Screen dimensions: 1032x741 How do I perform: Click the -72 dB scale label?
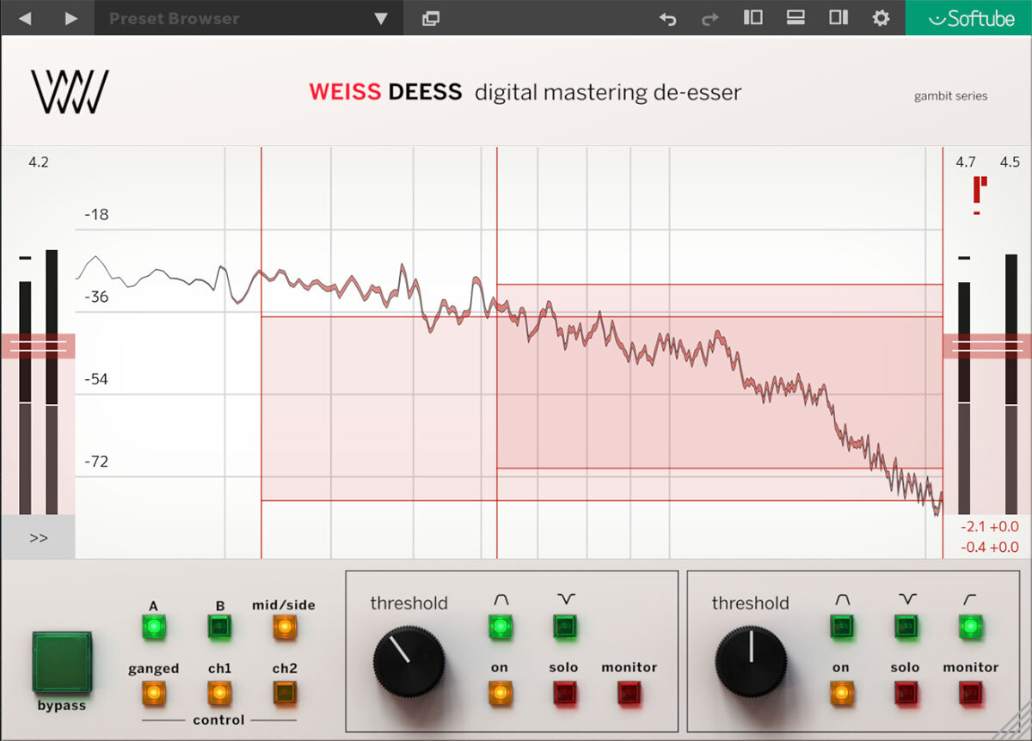pos(96,462)
